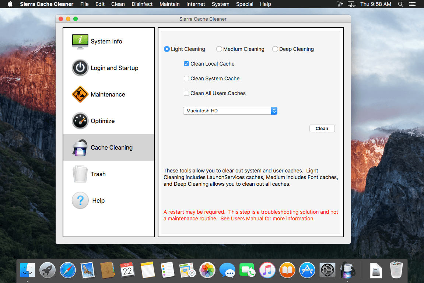The height and width of the screenshot is (283, 424).
Task: Open the Maintain menu
Action: pos(169,4)
